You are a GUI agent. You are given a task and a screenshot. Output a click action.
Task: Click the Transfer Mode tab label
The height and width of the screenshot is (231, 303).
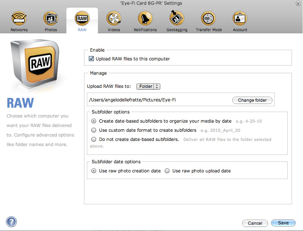(x=209, y=30)
